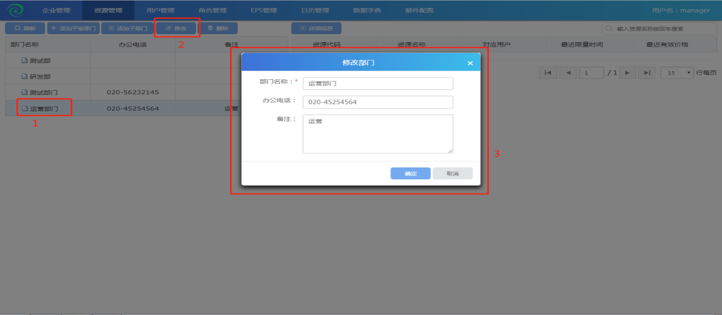The height and width of the screenshot is (315, 722).
Task: Click the 部门名称 column header
Action: (x=47, y=44)
